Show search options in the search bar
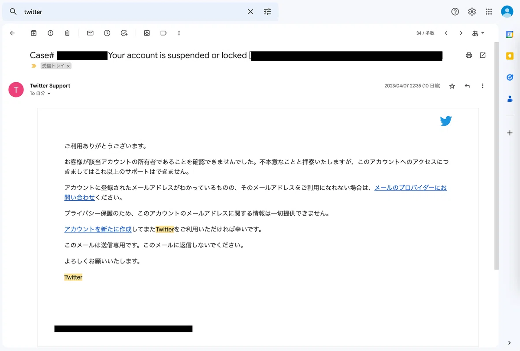This screenshot has width=520, height=351. point(267,12)
